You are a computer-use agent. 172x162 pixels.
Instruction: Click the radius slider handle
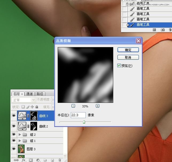tap(84, 122)
